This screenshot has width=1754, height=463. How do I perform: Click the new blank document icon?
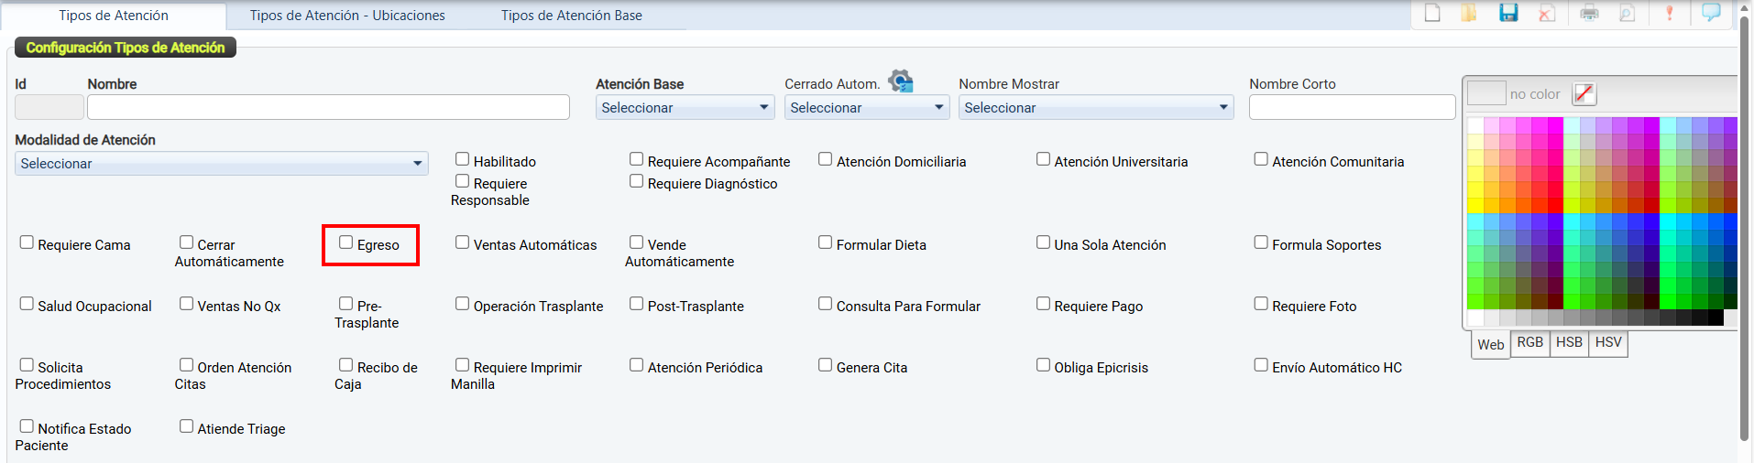pos(1432,13)
